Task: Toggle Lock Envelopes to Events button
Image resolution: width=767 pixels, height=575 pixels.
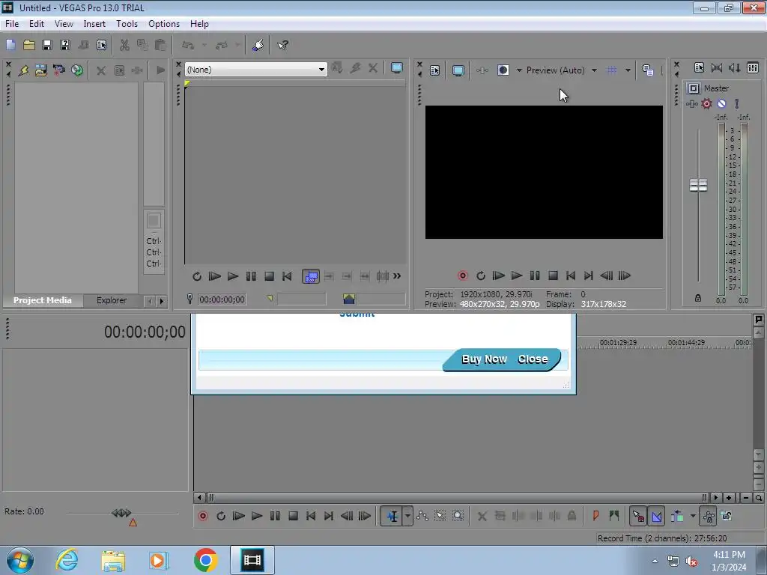Action: click(708, 516)
